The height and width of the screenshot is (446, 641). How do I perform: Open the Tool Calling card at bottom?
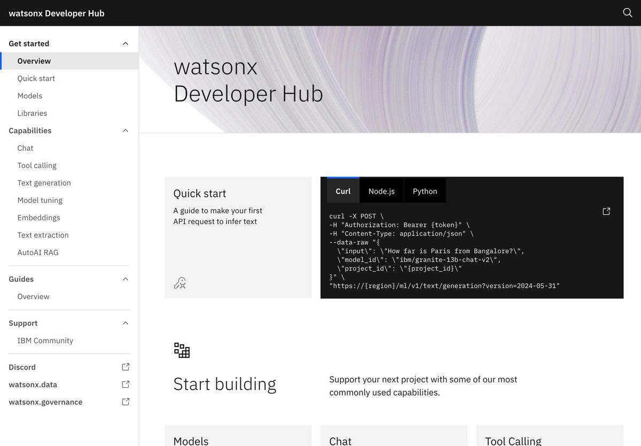point(550,435)
